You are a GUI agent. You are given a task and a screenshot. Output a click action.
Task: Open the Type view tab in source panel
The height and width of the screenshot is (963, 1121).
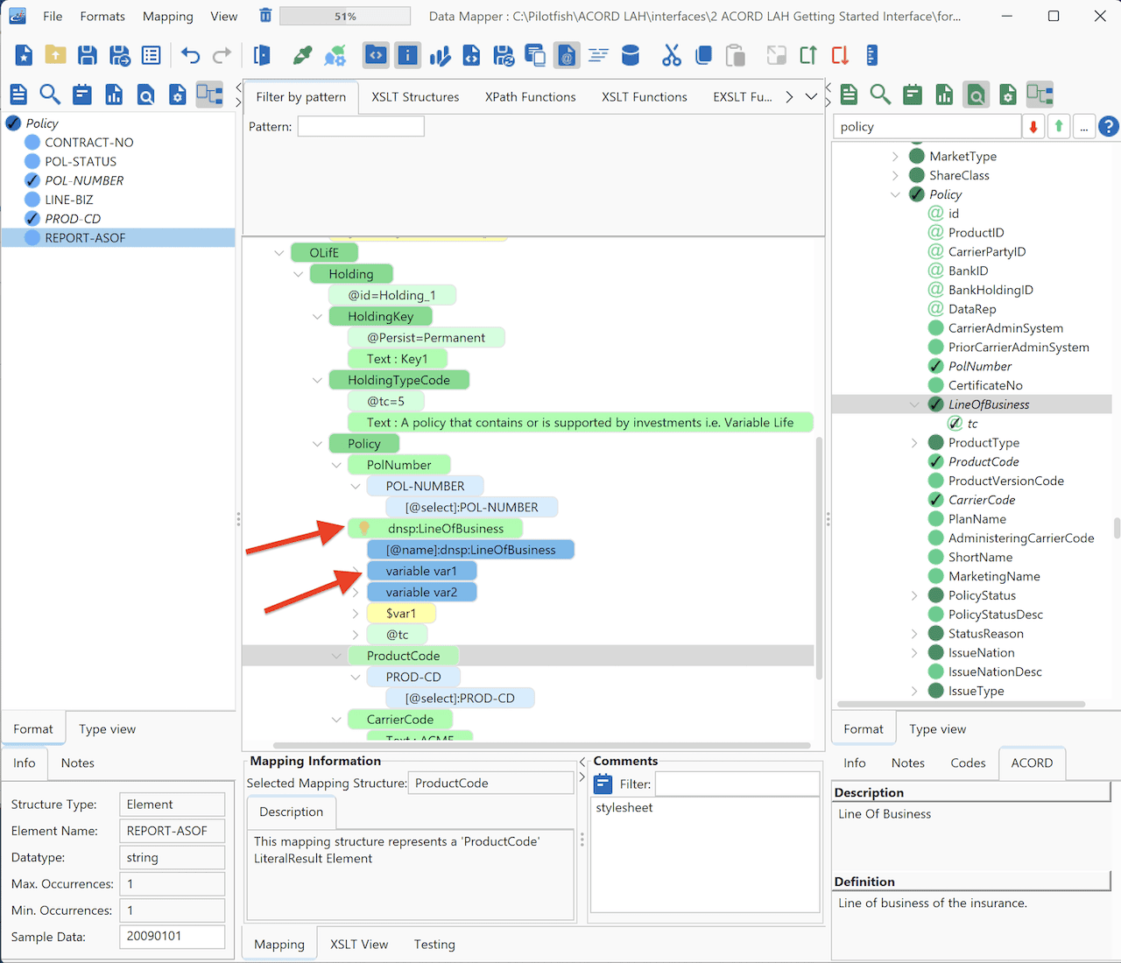pyautogui.click(x=107, y=728)
